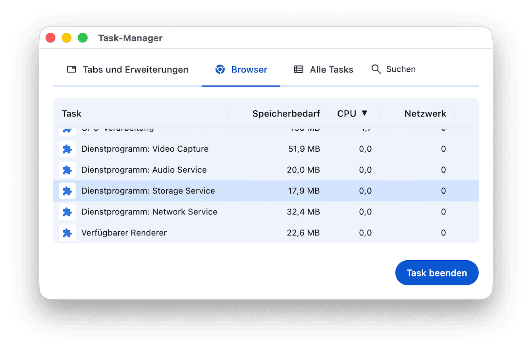The image size is (532, 351).
Task: Click the Chrome logo on the Browser tab
Action: (x=220, y=69)
